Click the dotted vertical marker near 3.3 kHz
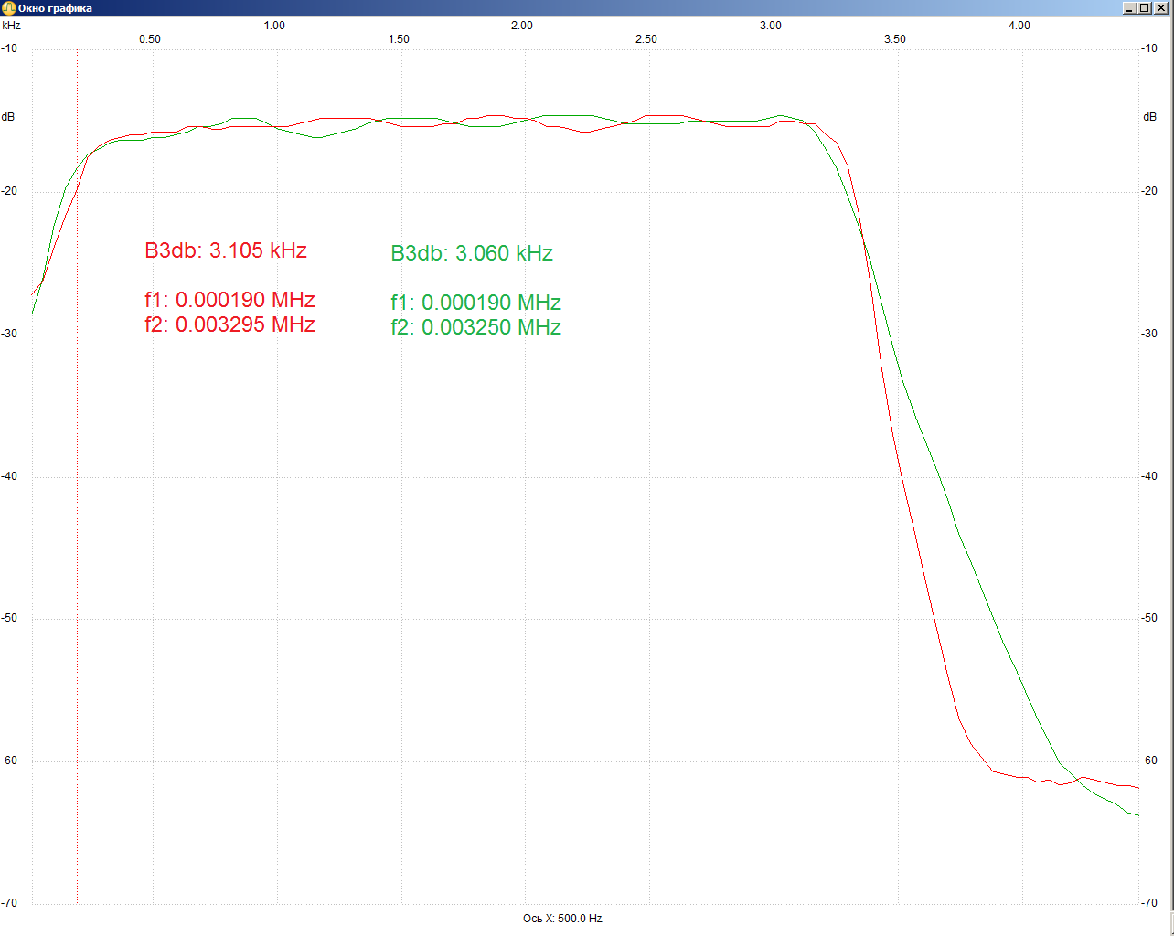 pos(848,548)
